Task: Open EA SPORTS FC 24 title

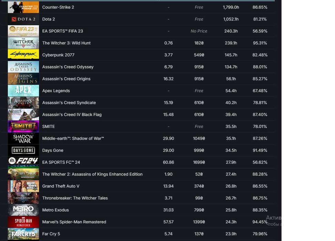Action: [61, 162]
